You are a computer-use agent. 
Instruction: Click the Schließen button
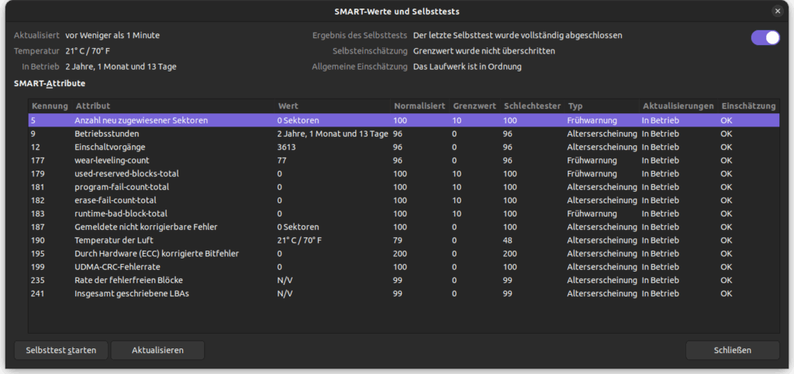732,350
